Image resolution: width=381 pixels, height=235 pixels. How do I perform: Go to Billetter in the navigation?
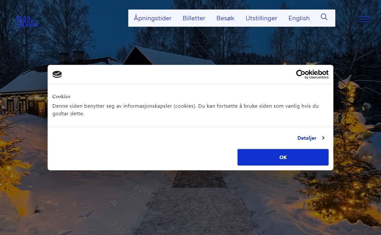(x=194, y=18)
